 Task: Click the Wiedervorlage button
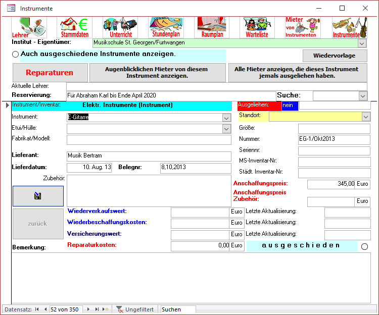click(334, 56)
